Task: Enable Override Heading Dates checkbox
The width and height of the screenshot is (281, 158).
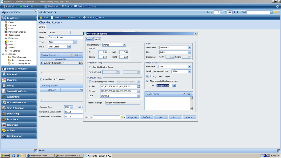Action: click(x=90, y=67)
